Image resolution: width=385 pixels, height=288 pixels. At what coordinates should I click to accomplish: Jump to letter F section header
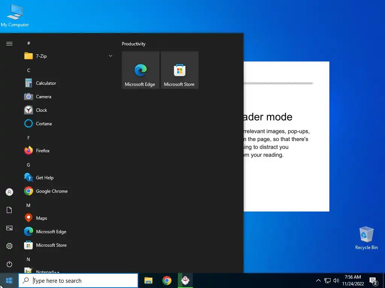pyautogui.click(x=29, y=138)
